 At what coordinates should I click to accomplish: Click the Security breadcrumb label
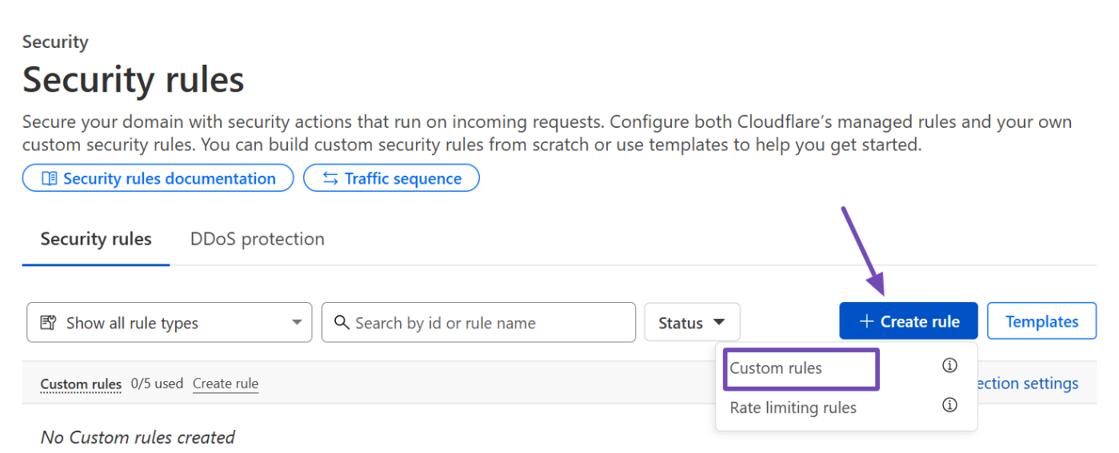[x=55, y=42]
